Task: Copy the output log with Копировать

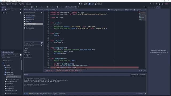Action: pyautogui.click(x=135, y=75)
